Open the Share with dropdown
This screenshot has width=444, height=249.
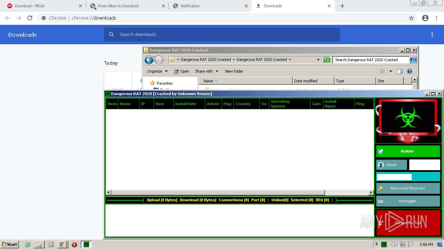tap(207, 71)
